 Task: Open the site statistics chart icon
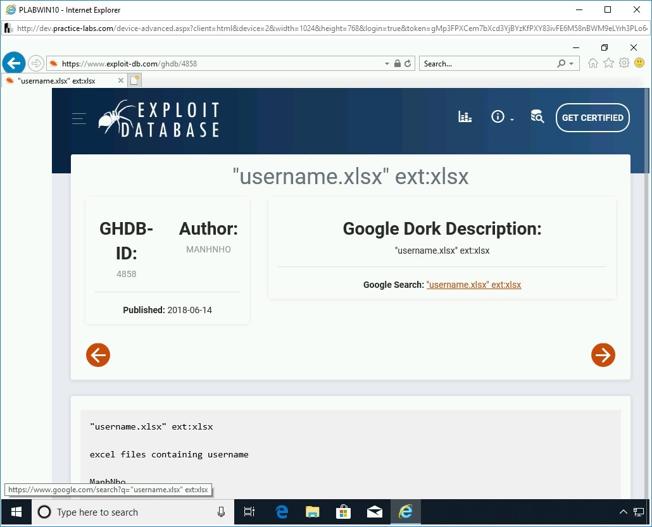tap(465, 117)
